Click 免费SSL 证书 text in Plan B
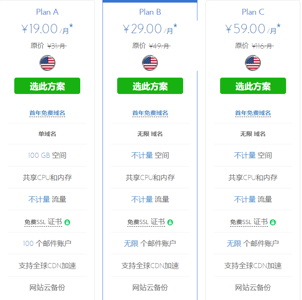 [146, 222]
